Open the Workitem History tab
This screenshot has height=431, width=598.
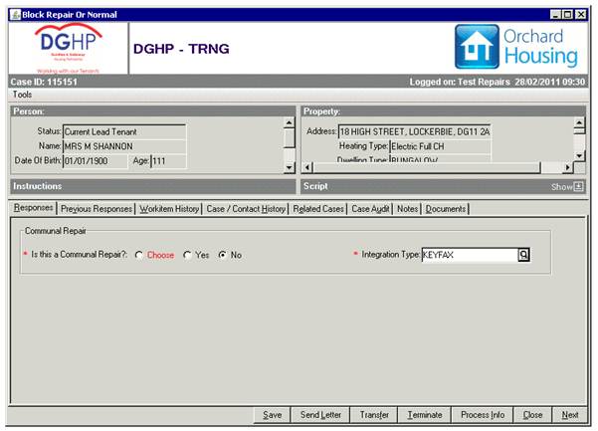[169, 209]
